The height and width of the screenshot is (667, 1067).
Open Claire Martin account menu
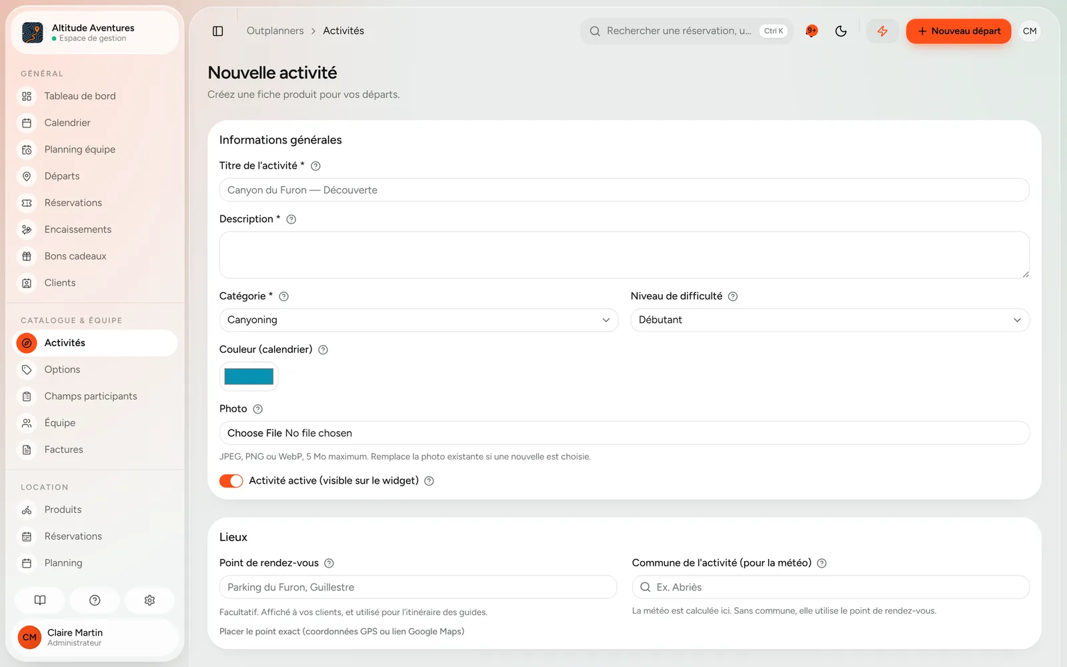point(95,638)
